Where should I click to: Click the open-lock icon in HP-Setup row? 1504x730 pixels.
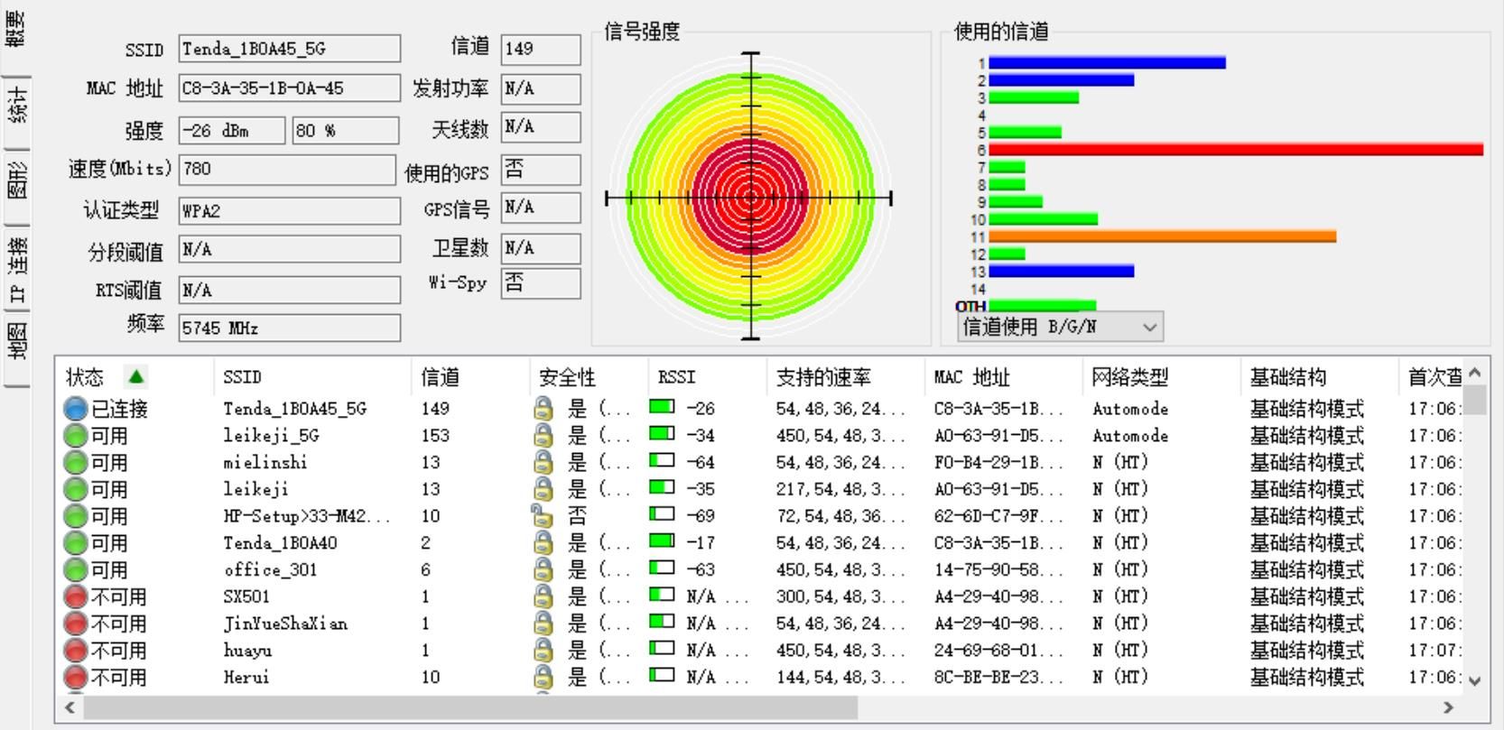[542, 516]
